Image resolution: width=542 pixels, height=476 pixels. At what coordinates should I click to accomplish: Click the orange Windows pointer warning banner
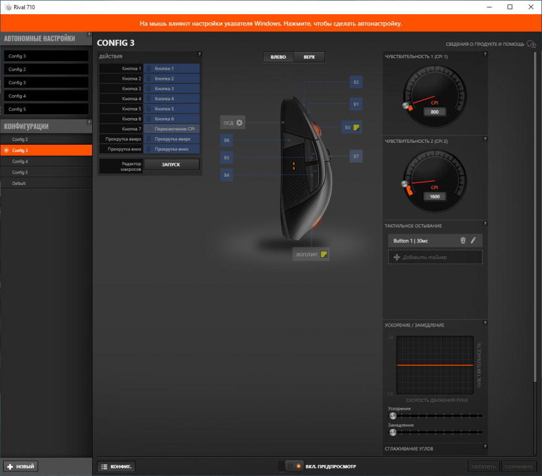click(x=271, y=23)
